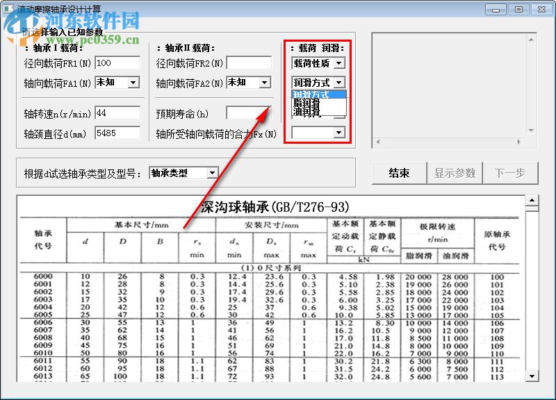
Task: Click the application icon in the title bar
Action: 10,8
